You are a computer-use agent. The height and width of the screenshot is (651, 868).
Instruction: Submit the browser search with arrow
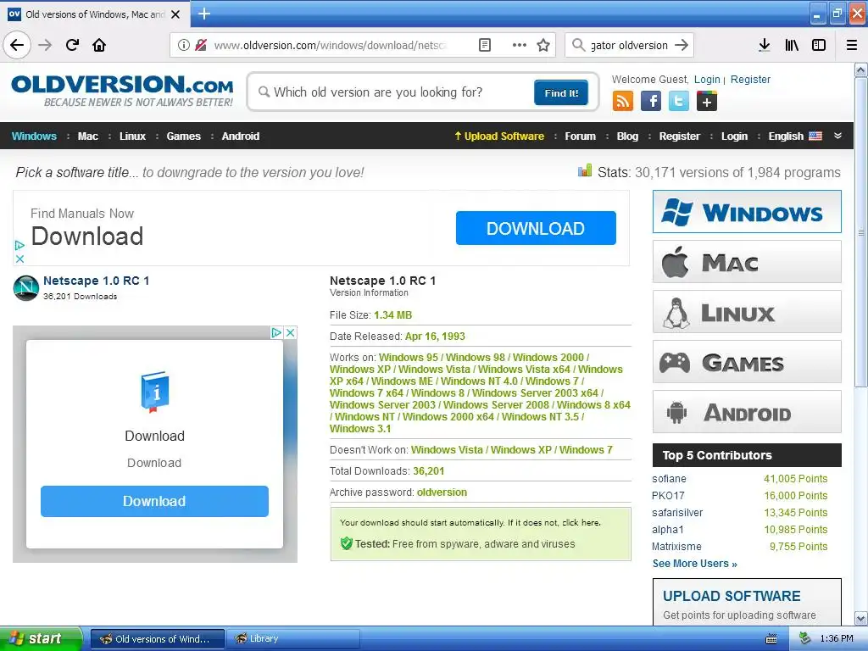pyautogui.click(x=682, y=45)
